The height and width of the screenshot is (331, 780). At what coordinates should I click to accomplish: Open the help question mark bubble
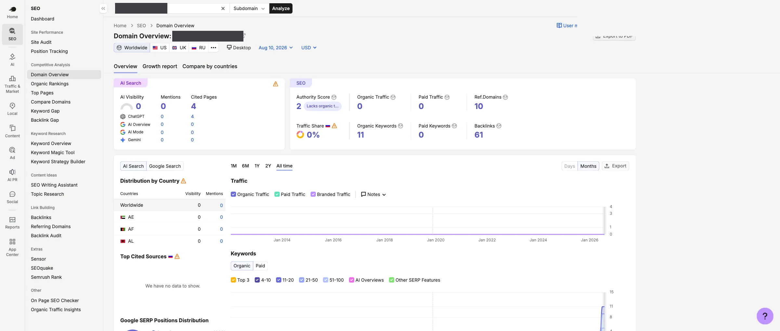[x=765, y=316]
